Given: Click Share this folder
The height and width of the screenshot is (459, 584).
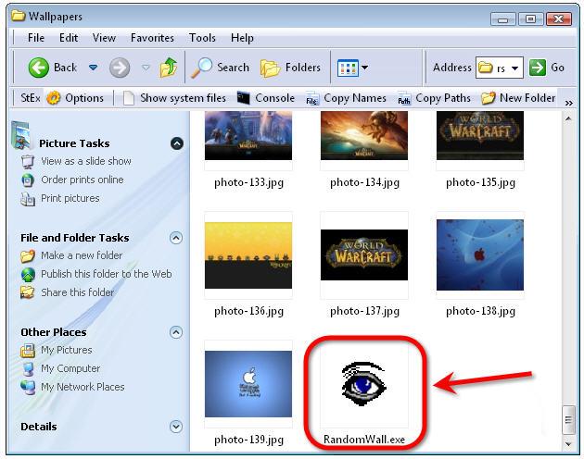Looking at the screenshot, I should [x=78, y=292].
